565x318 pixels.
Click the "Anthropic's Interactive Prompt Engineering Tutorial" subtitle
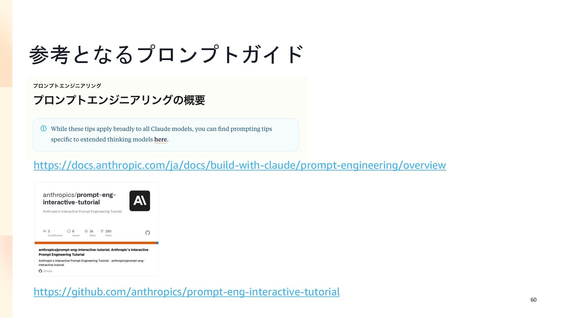point(82,211)
